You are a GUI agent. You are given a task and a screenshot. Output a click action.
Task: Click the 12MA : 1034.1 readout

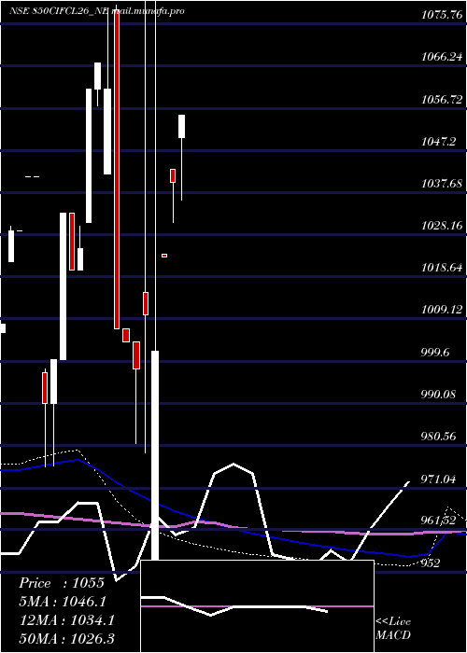click(67, 620)
